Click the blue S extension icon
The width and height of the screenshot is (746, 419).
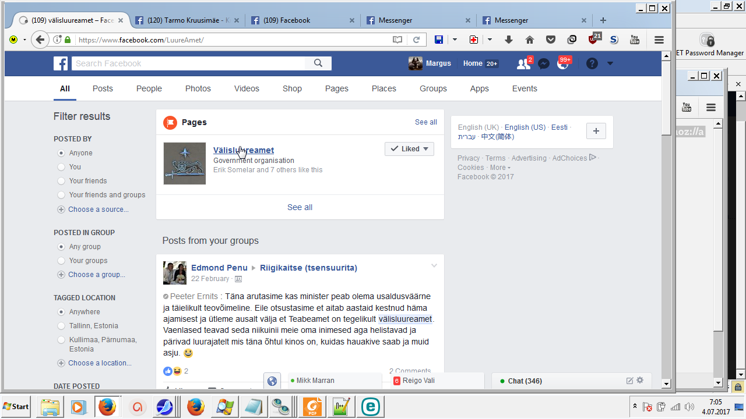point(614,40)
